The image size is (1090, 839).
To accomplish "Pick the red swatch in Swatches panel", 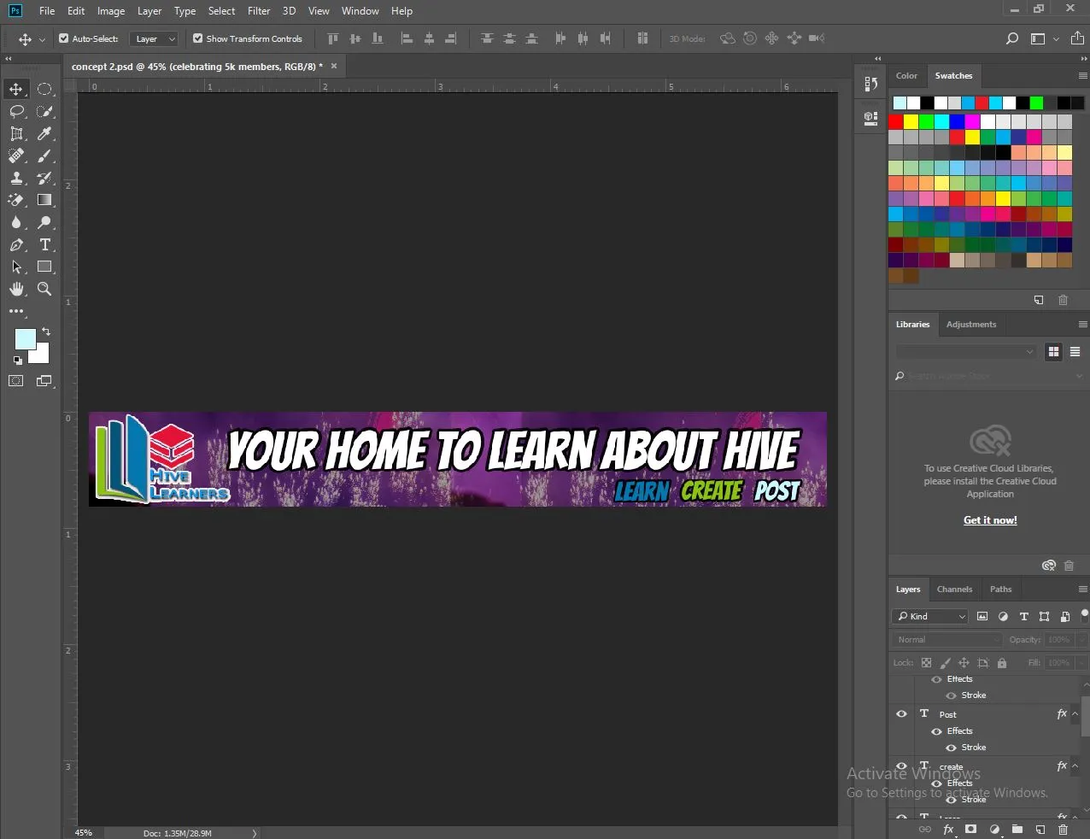I will [x=896, y=122].
